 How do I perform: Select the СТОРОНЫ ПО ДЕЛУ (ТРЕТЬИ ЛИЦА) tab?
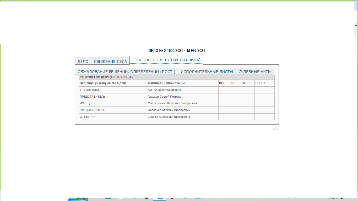(166, 60)
